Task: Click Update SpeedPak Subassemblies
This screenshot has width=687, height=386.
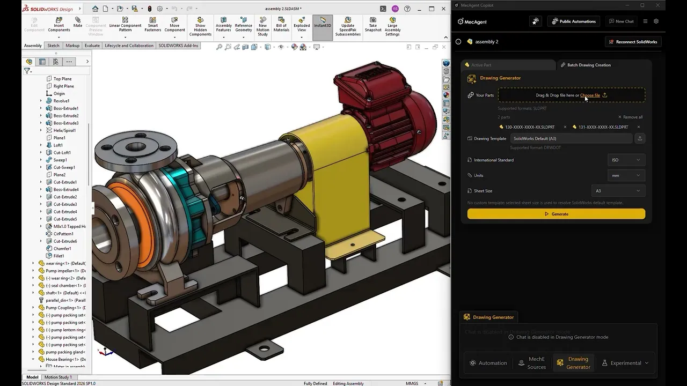Action: click(x=348, y=27)
